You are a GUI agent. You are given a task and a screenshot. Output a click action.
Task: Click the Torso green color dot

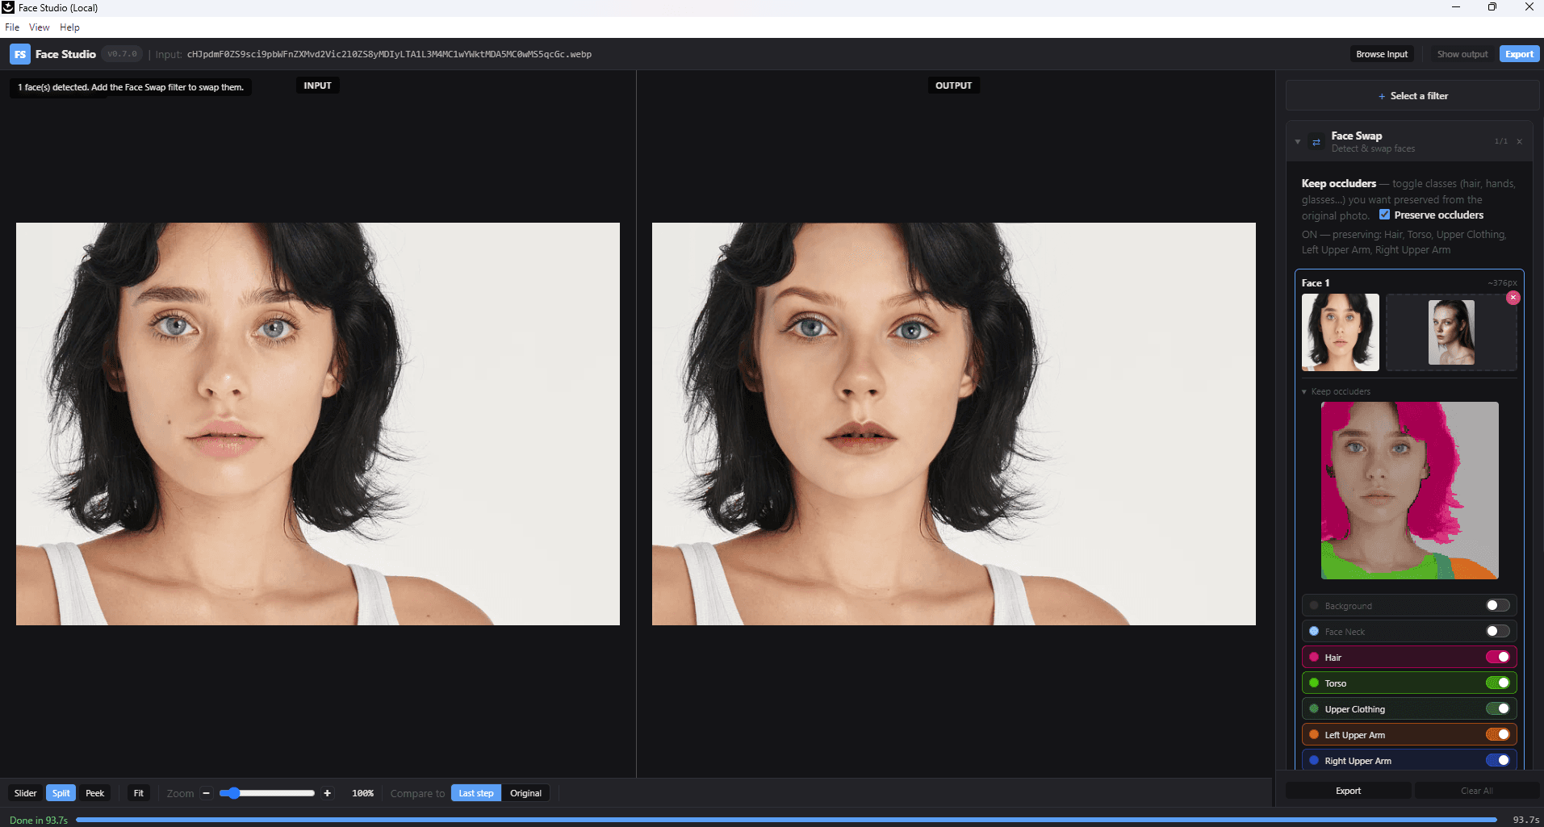tap(1314, 683)
